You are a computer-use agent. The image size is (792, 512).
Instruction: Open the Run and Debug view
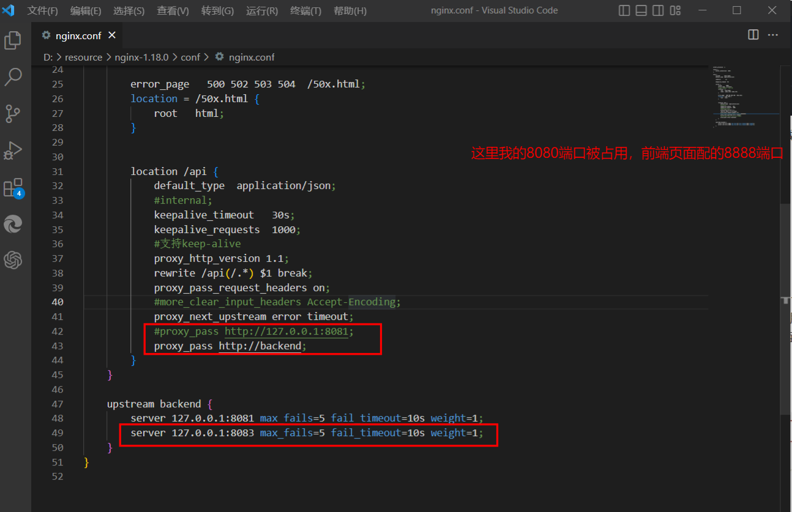[x=13, y=150]
